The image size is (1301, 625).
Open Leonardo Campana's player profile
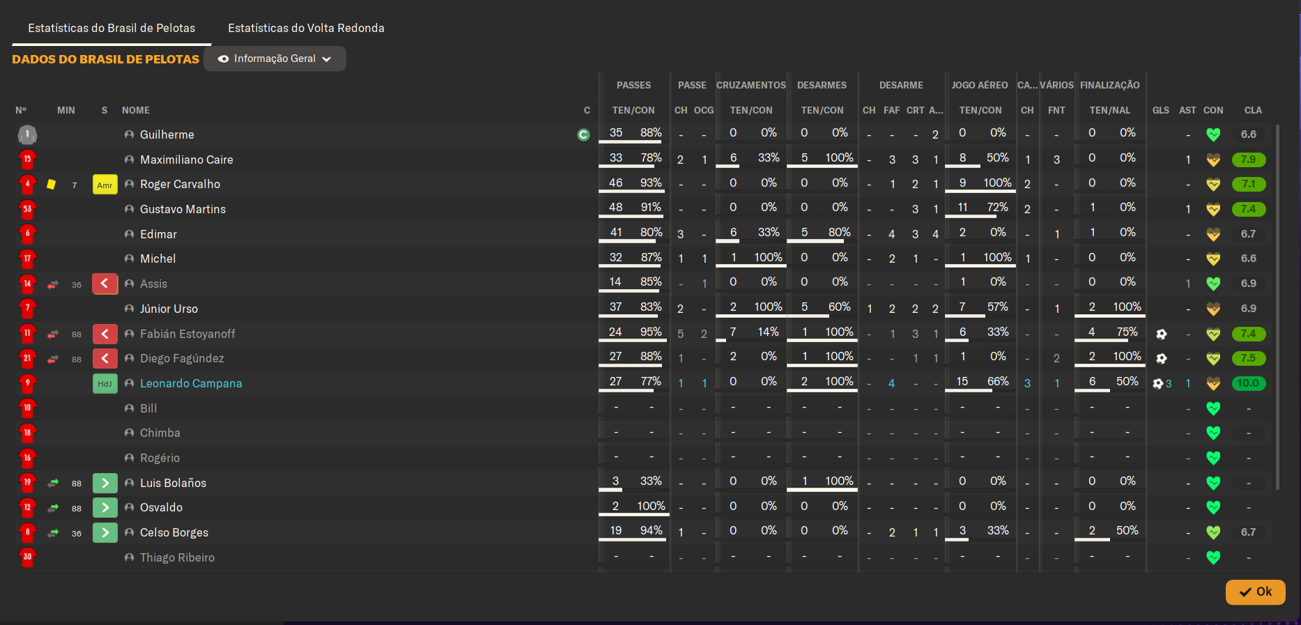[191, 383]
